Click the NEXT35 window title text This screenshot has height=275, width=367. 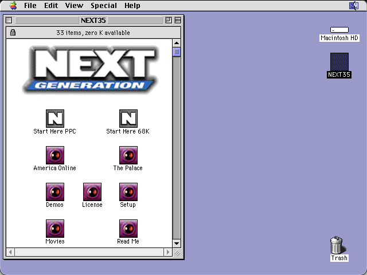point(93,21)
